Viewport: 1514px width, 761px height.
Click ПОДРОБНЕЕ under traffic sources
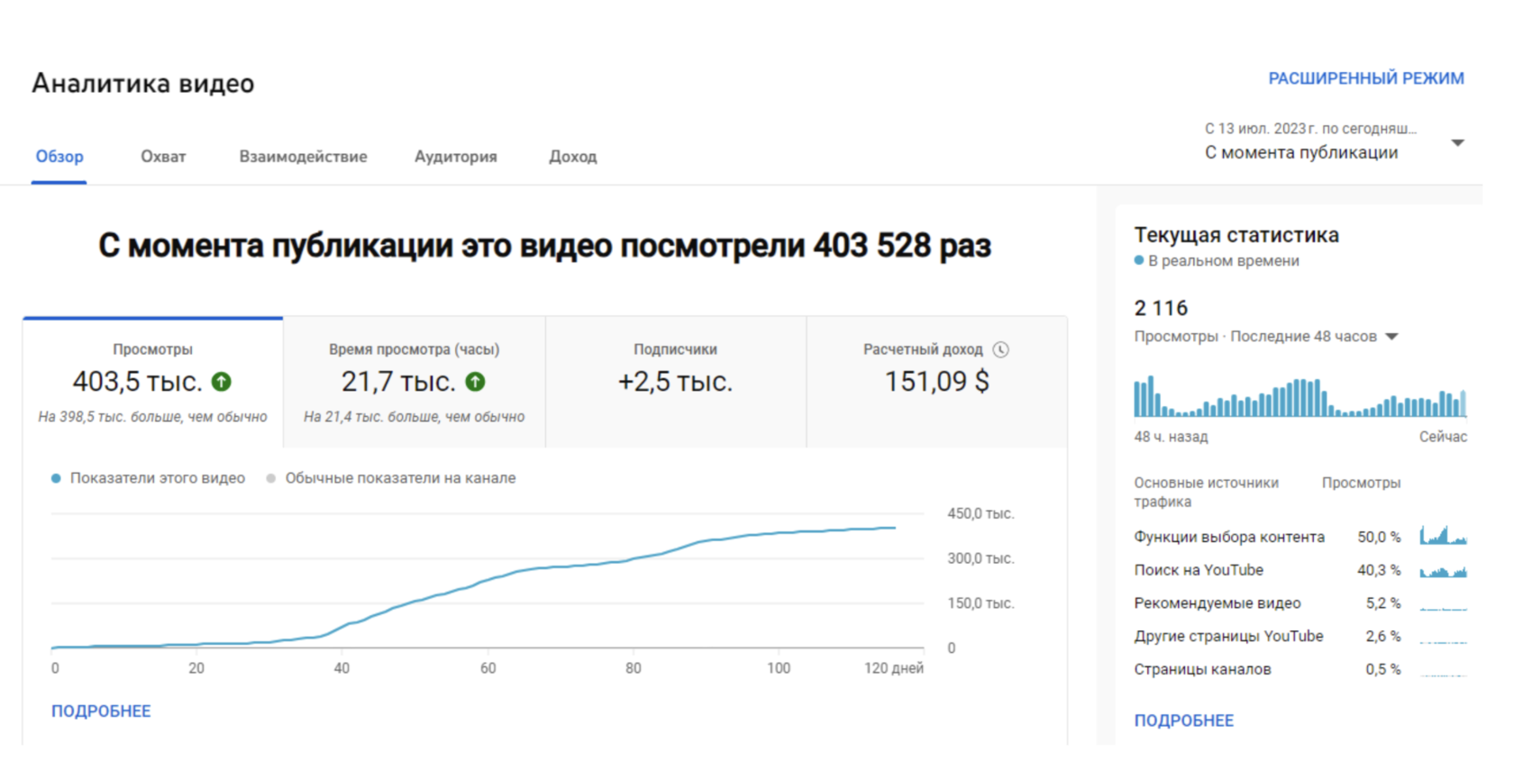click(x=1184, y=720)
